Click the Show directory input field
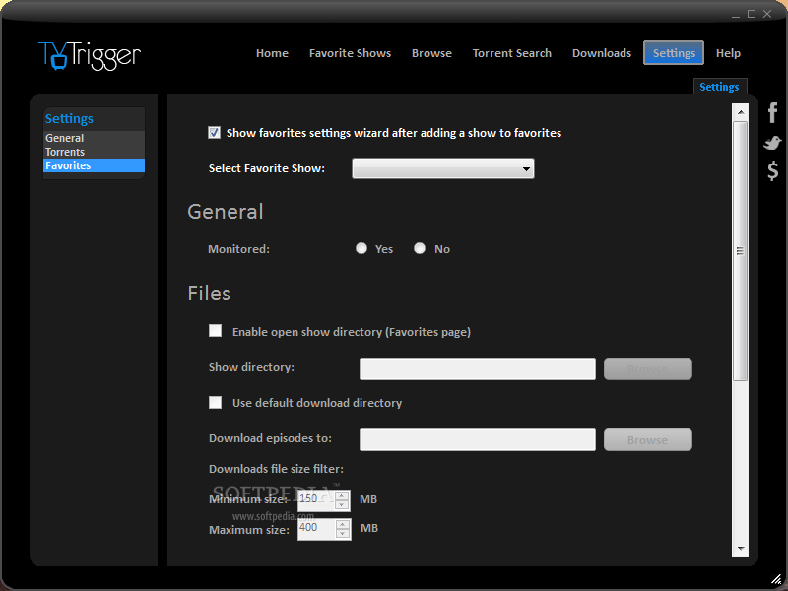This screenshot has height=591, width=788. tap(478, 368)
